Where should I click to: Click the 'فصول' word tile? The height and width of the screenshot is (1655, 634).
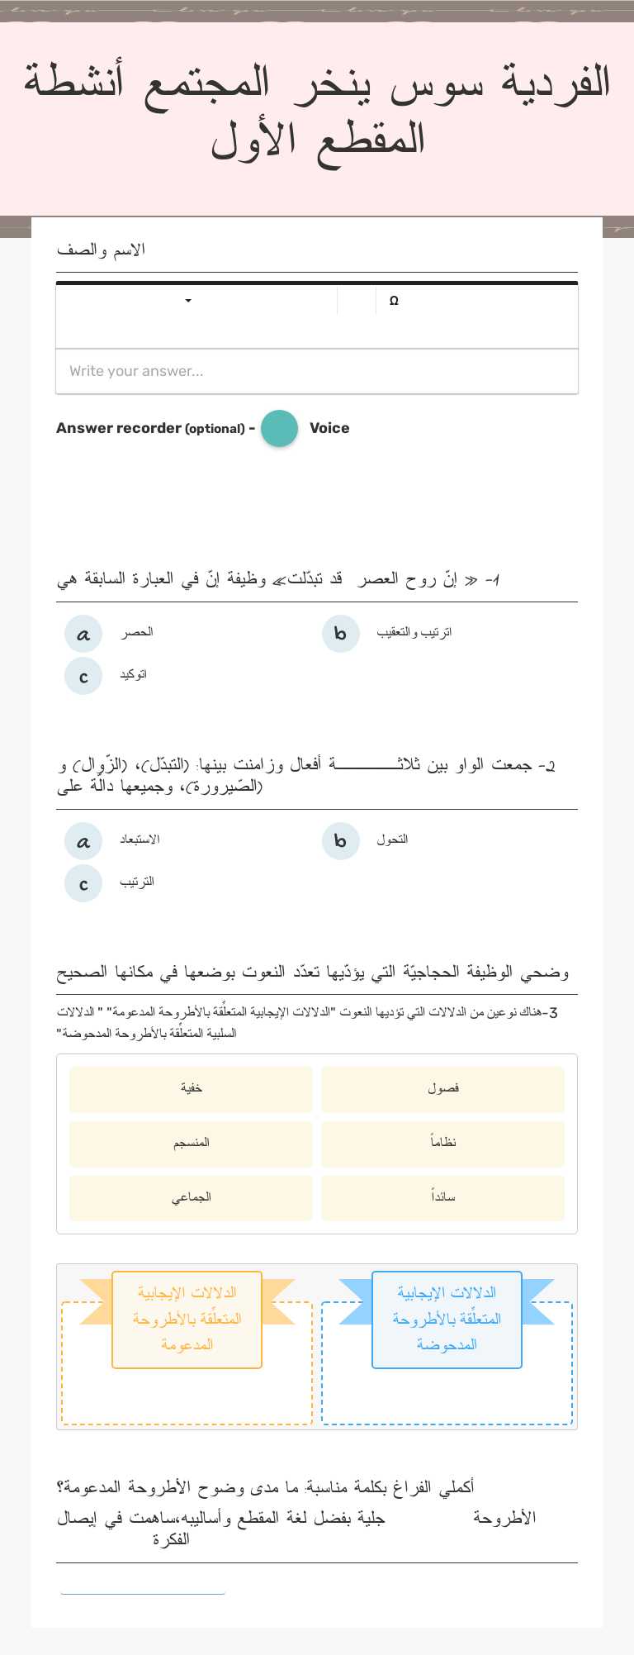coord(442,1089)
